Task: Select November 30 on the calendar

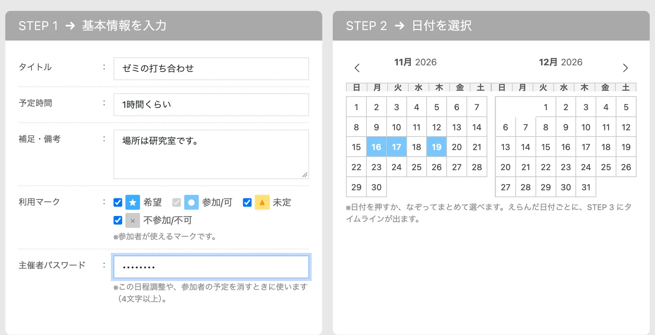Action: [x=376, y=187]
